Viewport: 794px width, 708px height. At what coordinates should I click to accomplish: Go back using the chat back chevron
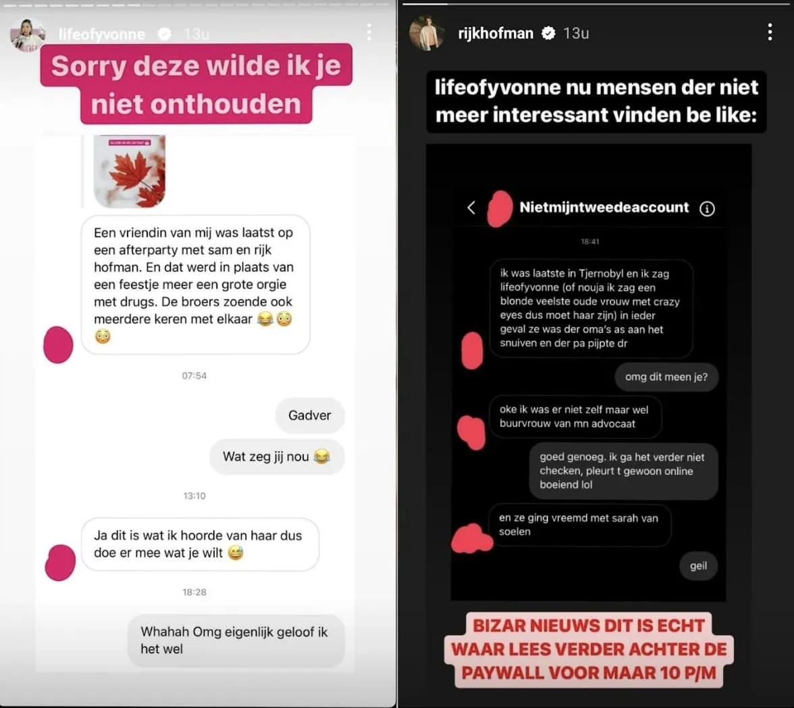pyautogui.click(x=471, y=207)
